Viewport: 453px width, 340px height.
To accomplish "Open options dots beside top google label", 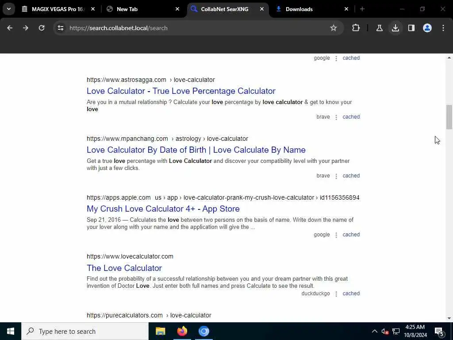I will point(336,58).
